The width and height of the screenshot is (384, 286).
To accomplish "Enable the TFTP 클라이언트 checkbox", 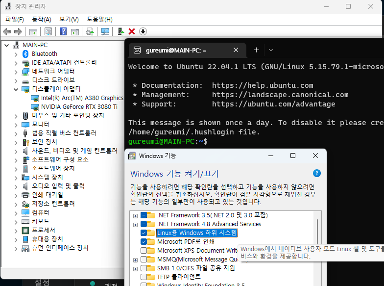I will 144,277.
